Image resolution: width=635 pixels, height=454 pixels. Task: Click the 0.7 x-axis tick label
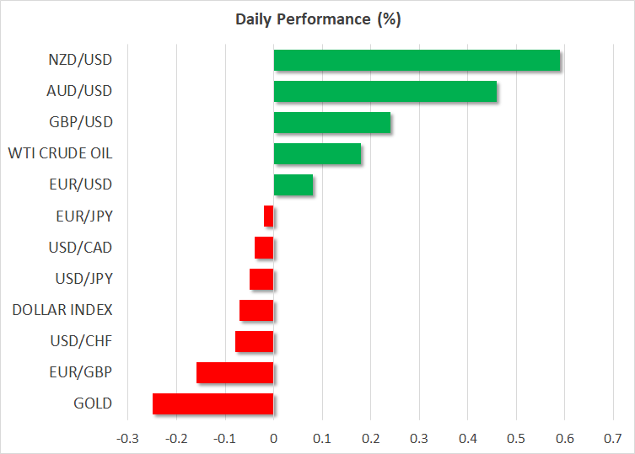pyautogui.click(x=613, y=438)
